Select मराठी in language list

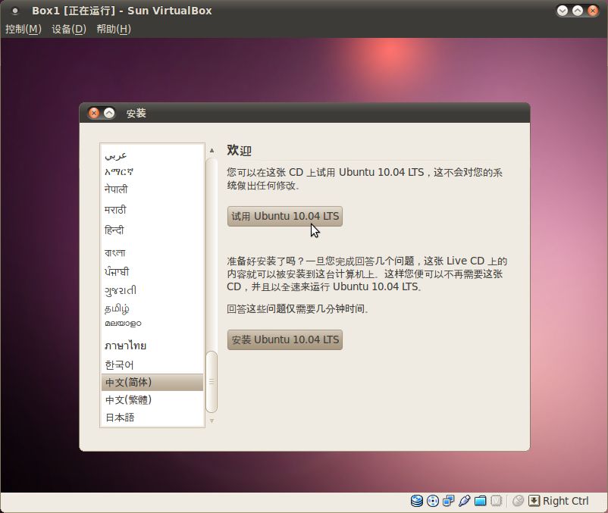click(x=152, y=210)
